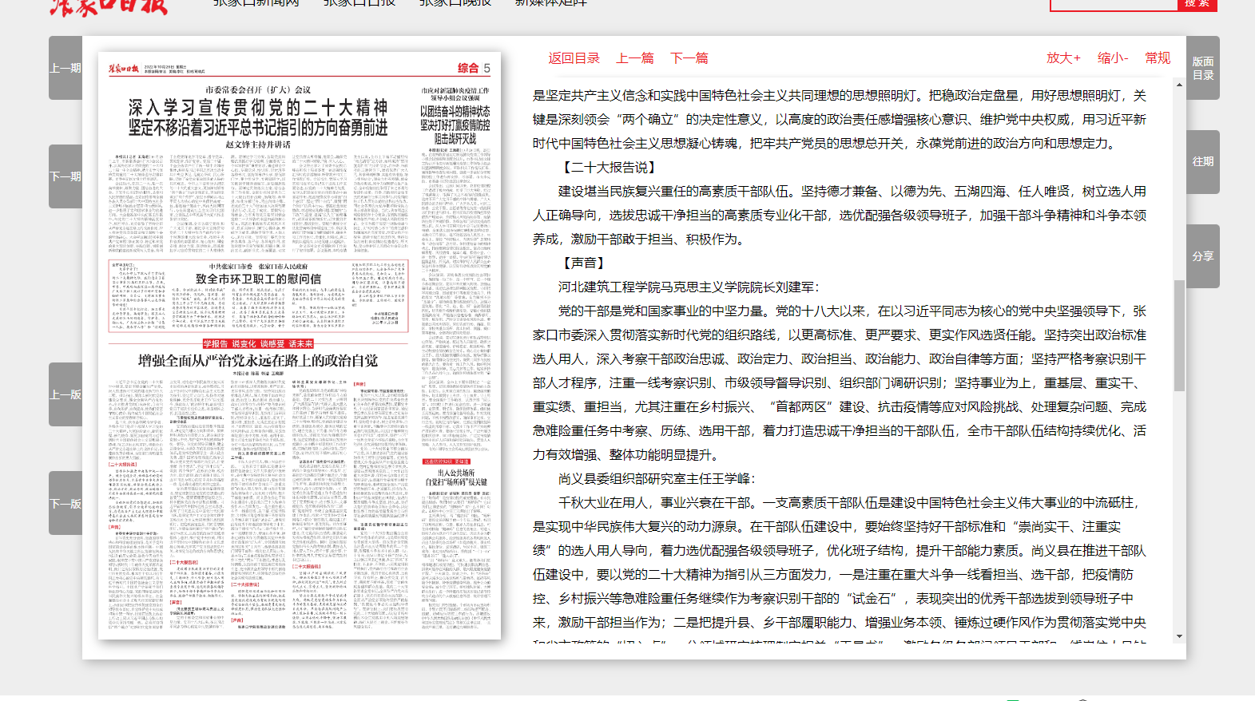Click article scrollbar down arrow
The width and height of the screenshot is (1255, 701).
click(x=1179, y=636)
